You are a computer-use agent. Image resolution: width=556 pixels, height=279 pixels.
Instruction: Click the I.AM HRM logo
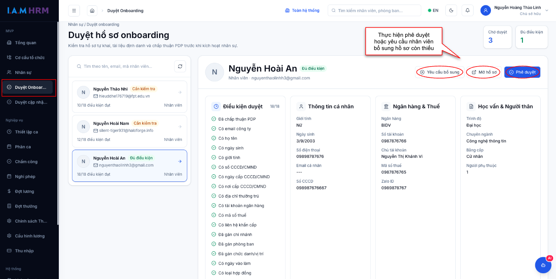click(x=28, y=10)
